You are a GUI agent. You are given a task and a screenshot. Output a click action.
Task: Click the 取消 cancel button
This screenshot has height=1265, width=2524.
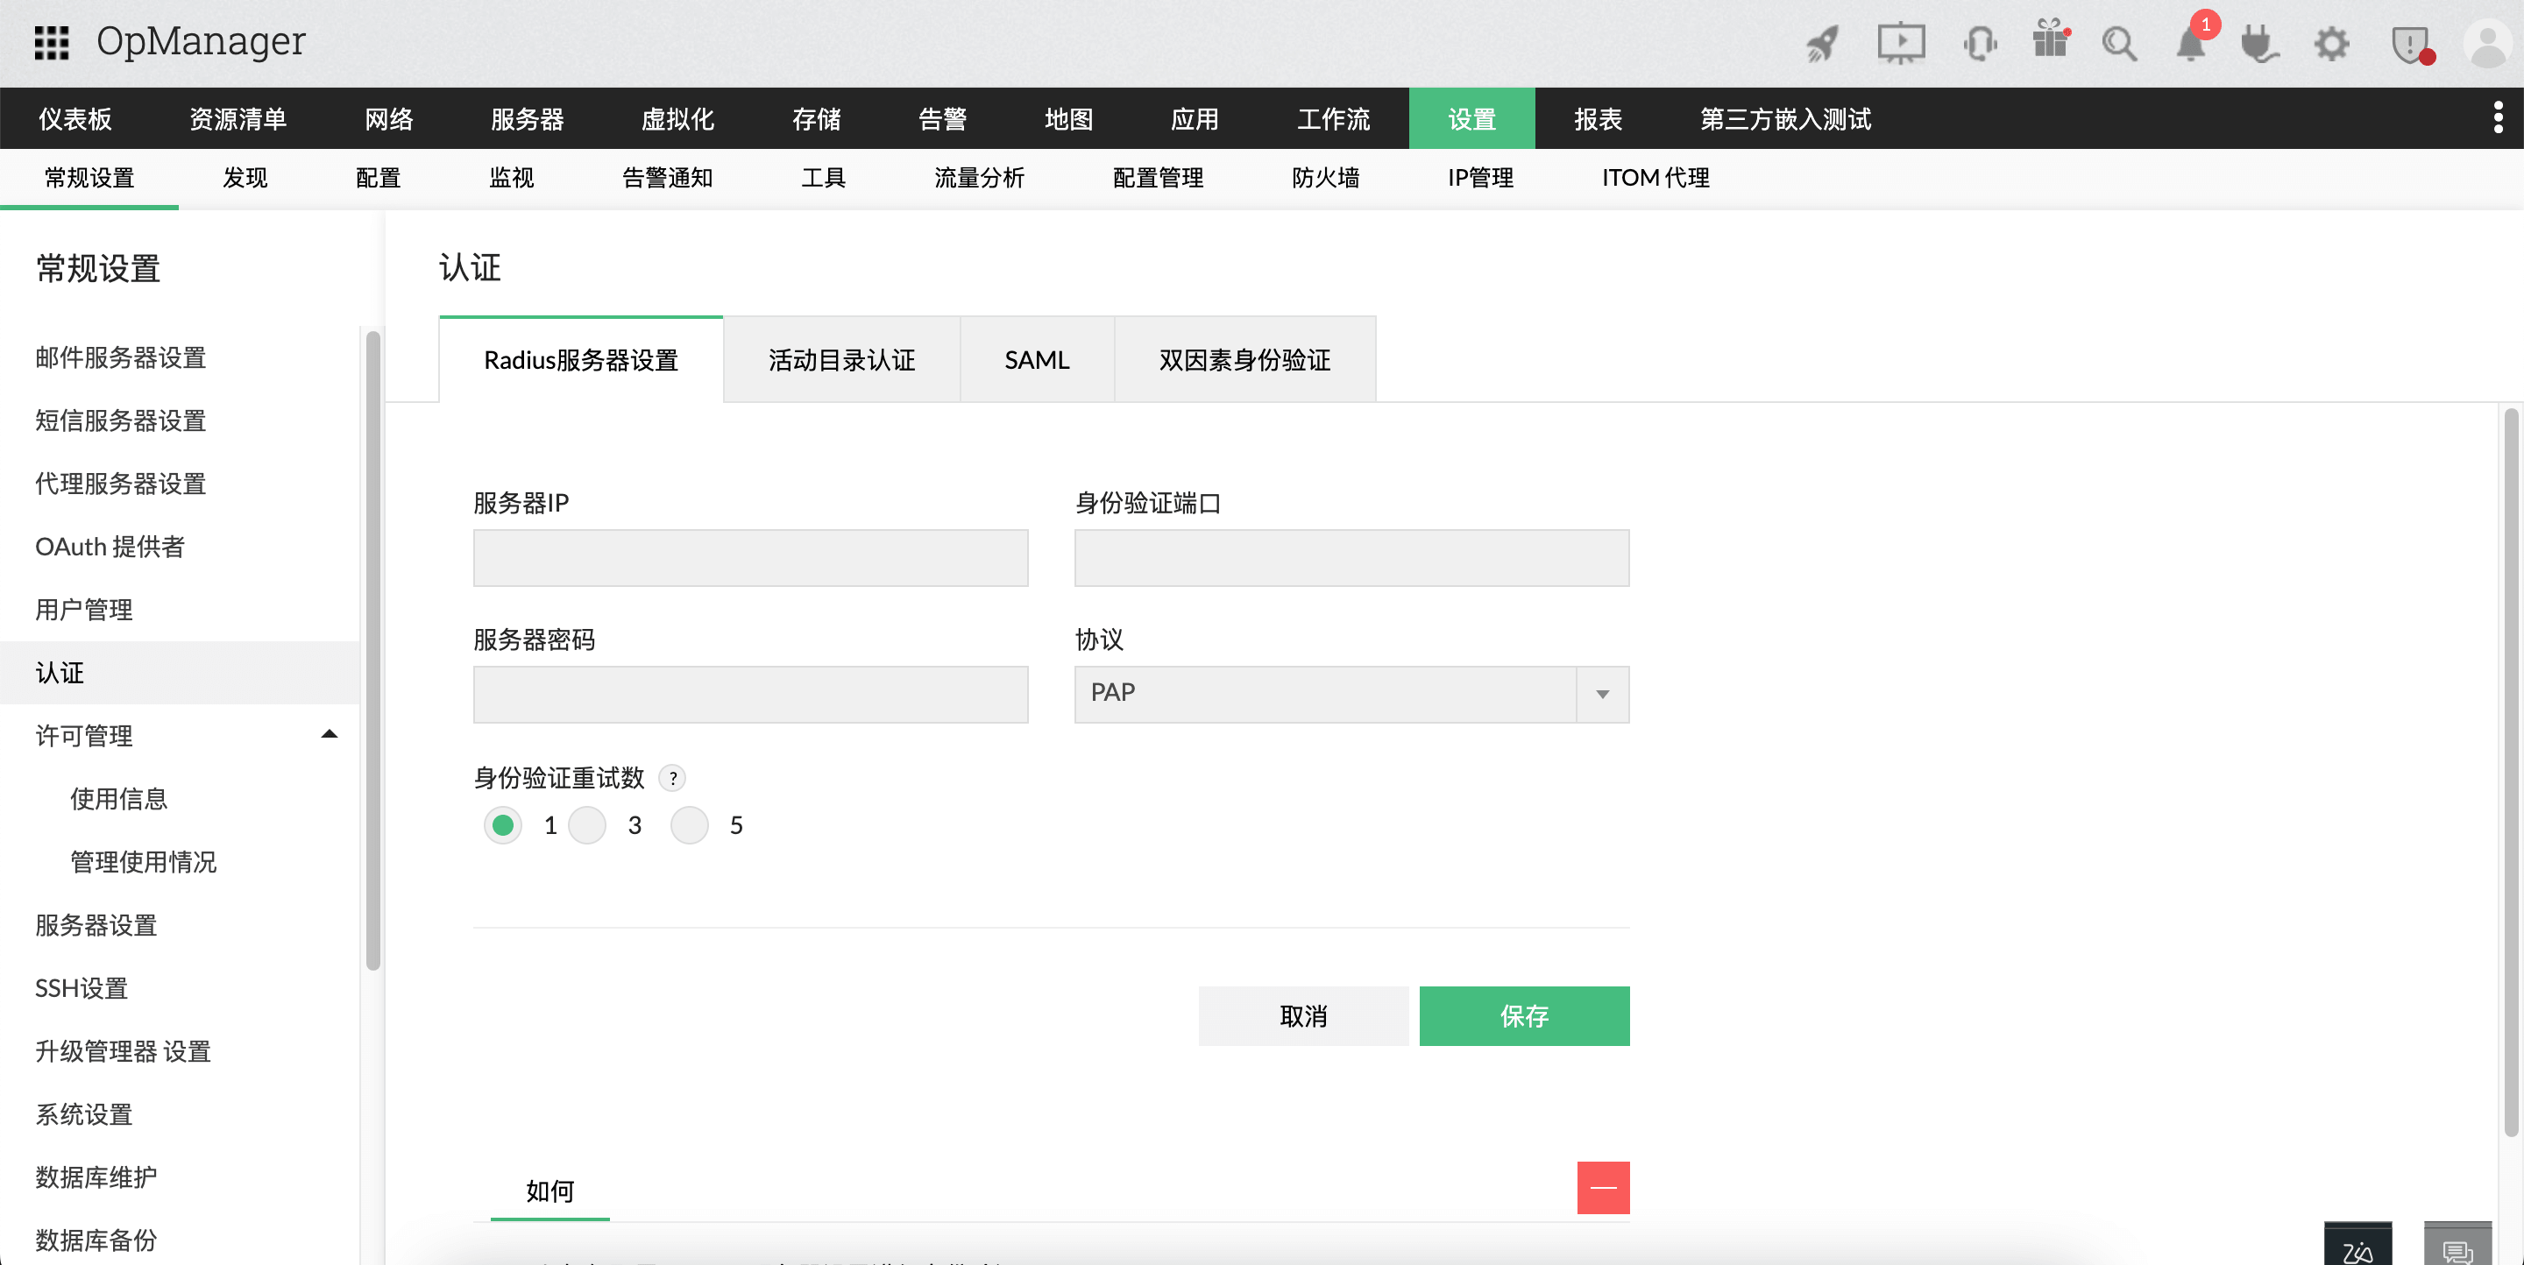(x=1303, y=1016)
